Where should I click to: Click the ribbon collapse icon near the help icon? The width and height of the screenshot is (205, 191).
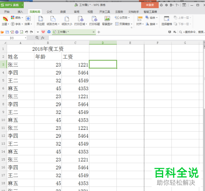click(x=184, y=5)
